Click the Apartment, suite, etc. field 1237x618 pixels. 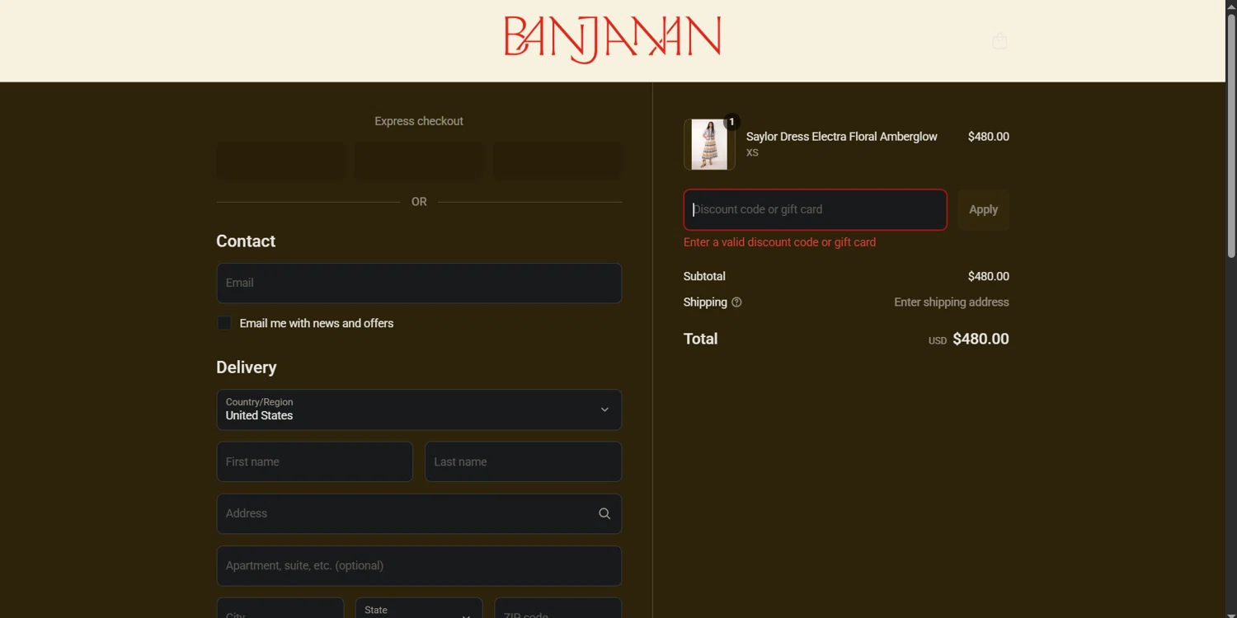coord(419,565)
